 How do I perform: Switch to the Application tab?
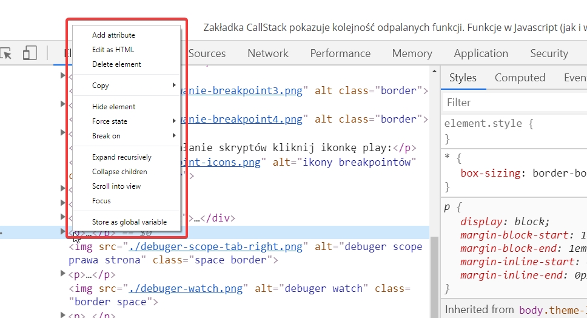[x=481, y=53]
